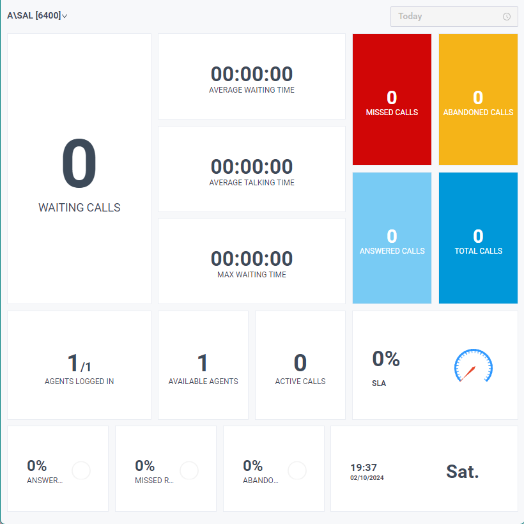Screen dimensions: 524x524
Task: Click the Answer rate circle indicator
Action: (x=81, y=470)
